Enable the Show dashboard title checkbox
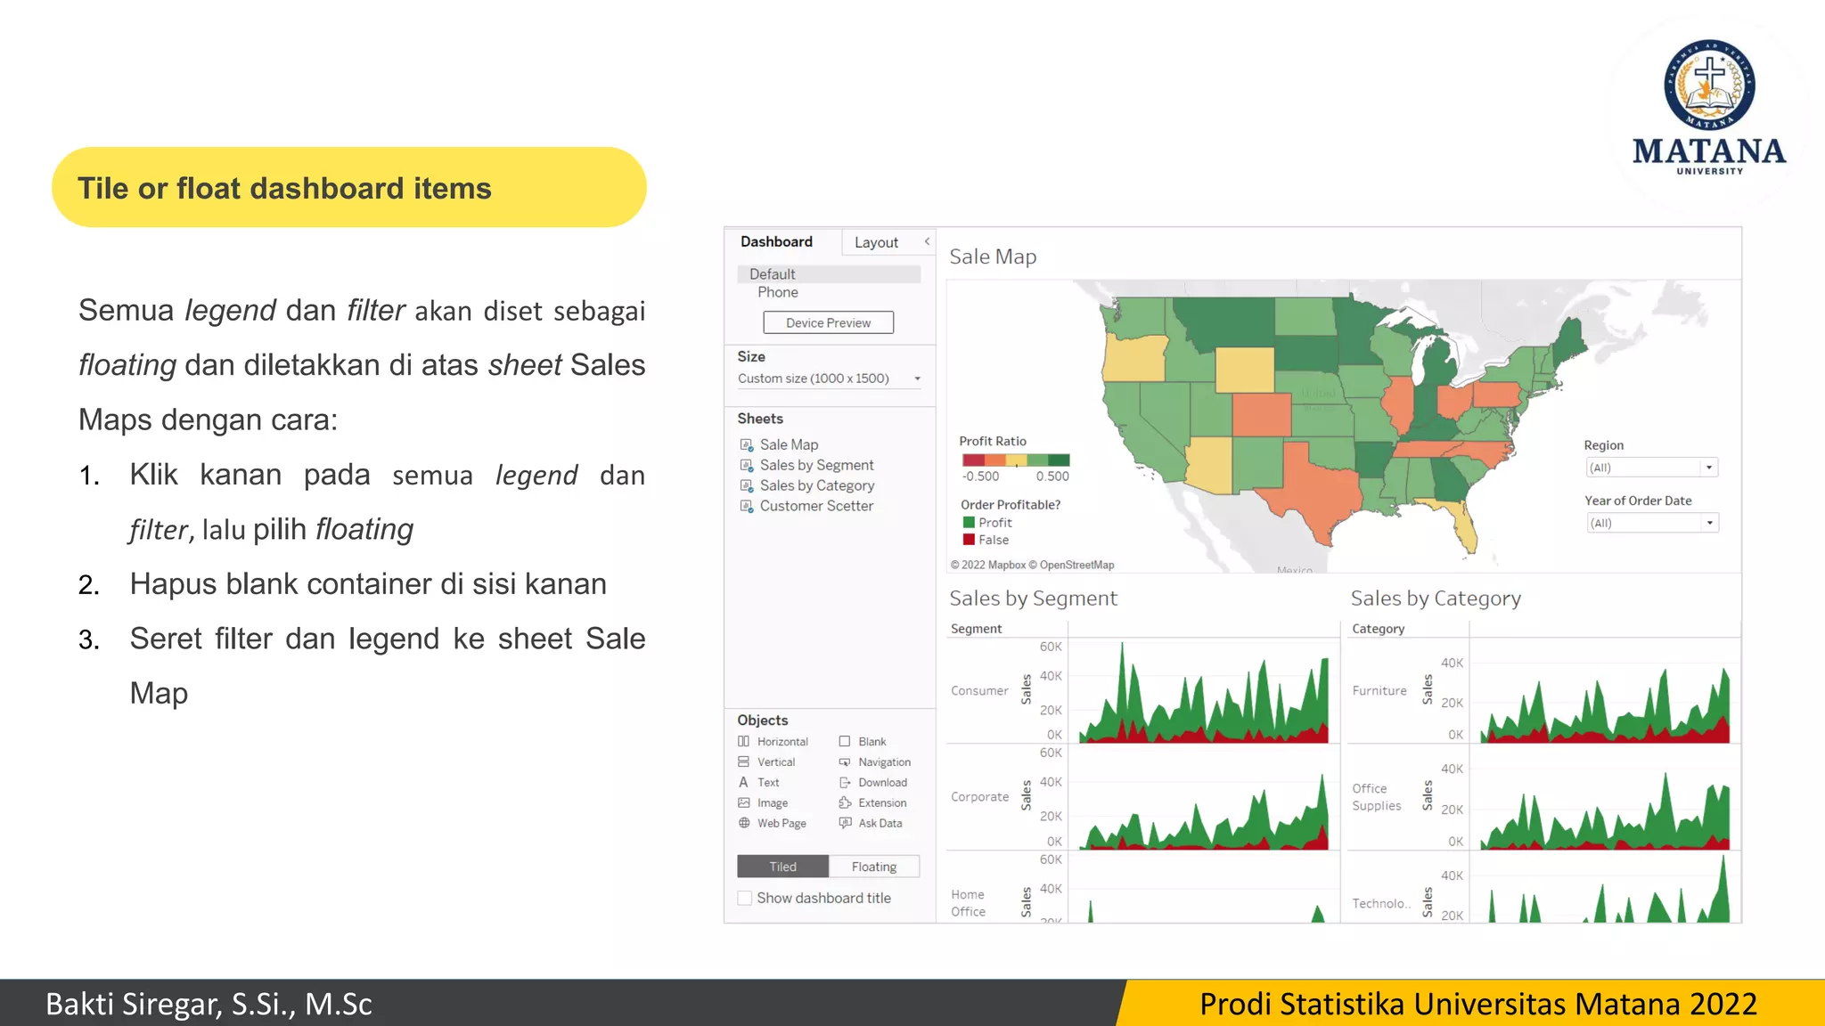This screenshot has height=1026, width=1825. pos(745,898)
